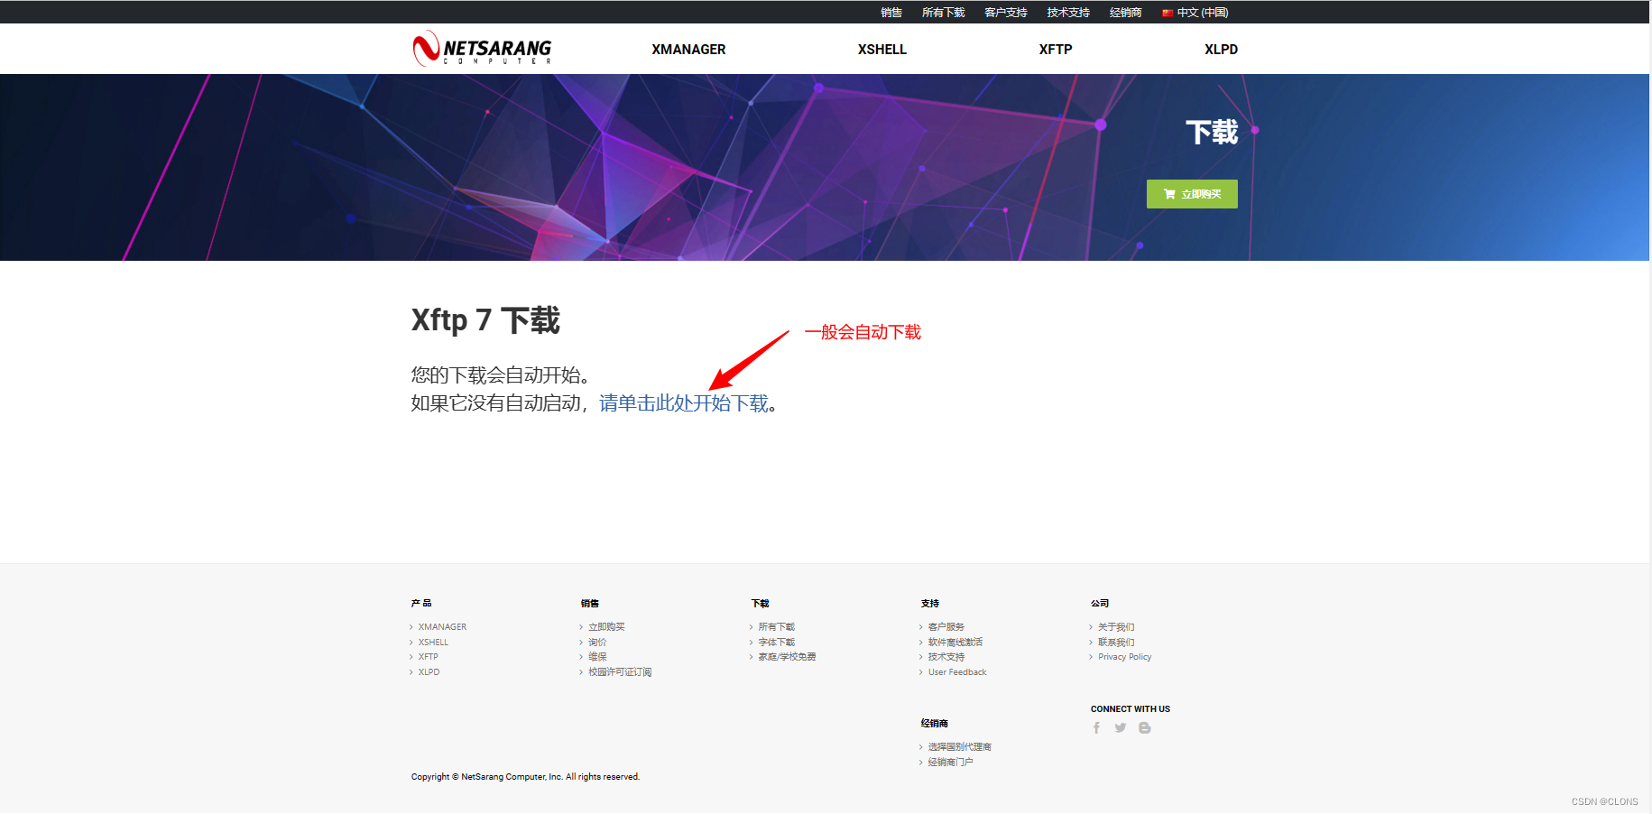Click the NetSarang Computer logo
Screen dimensions: 1652x814
point(482,49)
